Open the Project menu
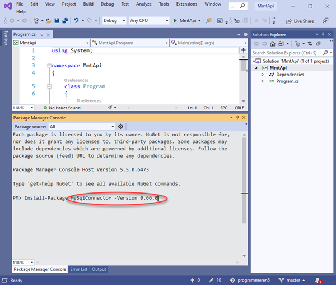The height and width of the screenshot is (285, 336). click(69, 4)
